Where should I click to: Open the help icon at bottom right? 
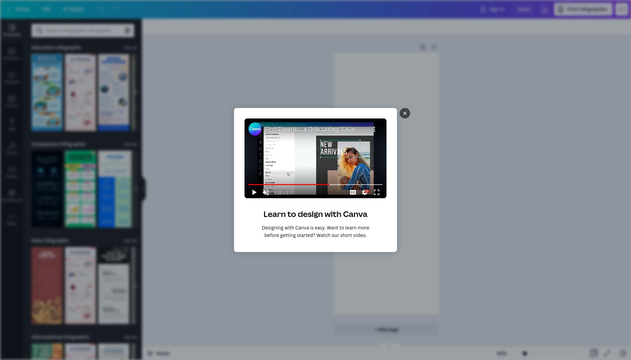[x=623, y=353]
